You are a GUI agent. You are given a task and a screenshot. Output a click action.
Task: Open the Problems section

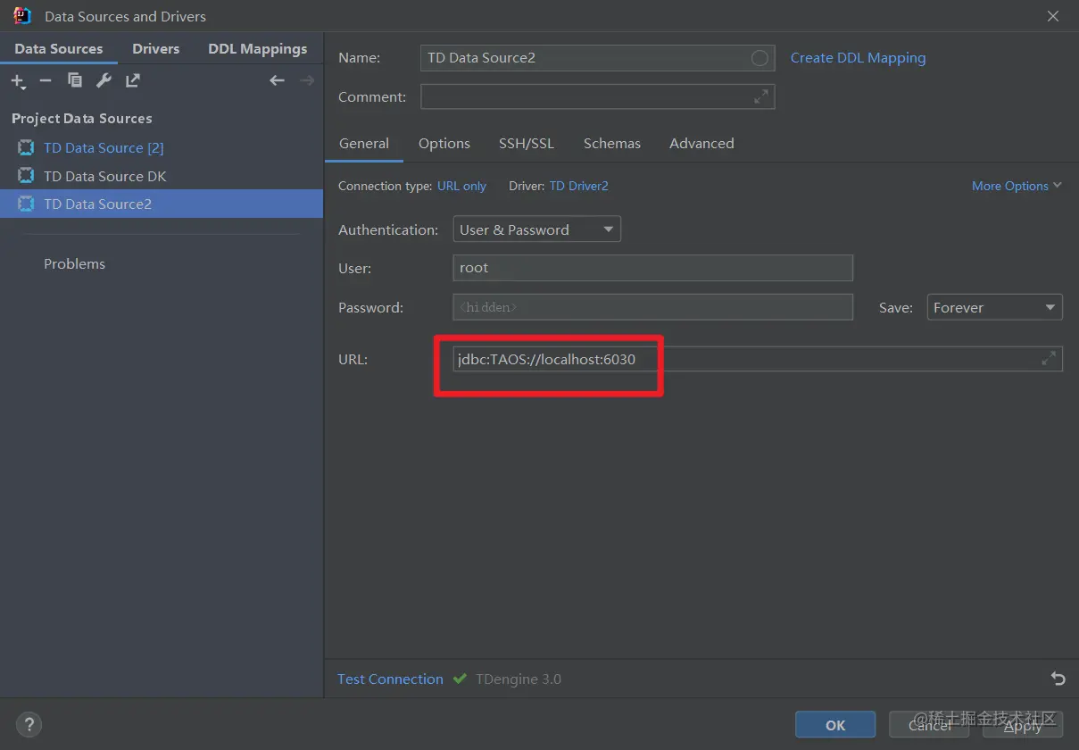click(74, 263)
